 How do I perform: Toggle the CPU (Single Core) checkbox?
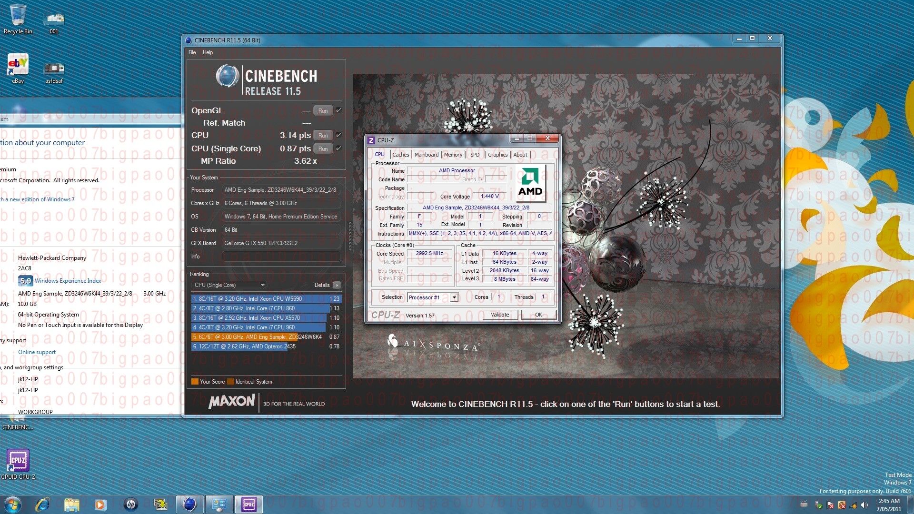338,148
